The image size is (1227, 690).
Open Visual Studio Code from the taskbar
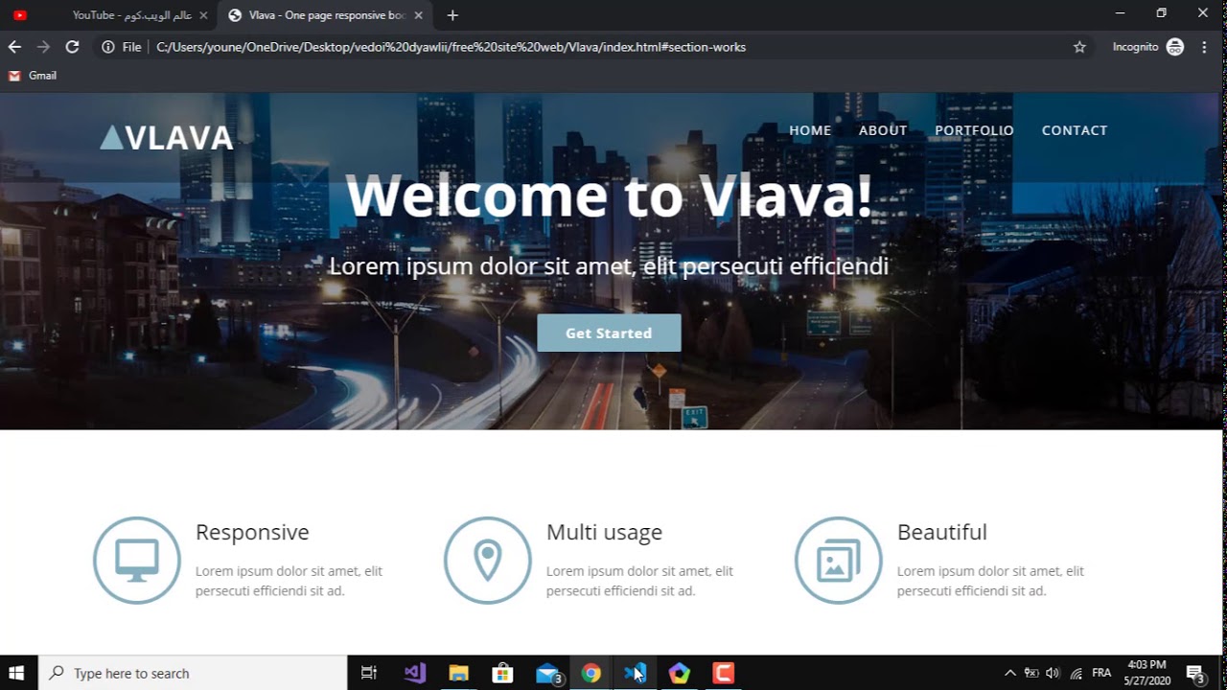coord(635,673)
